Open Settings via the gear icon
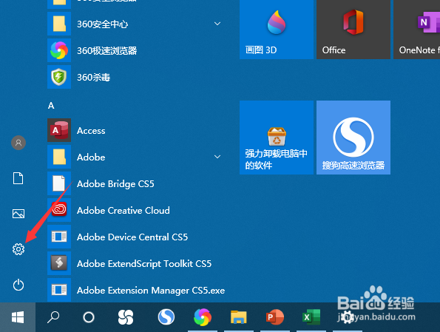 click(18, 249)
